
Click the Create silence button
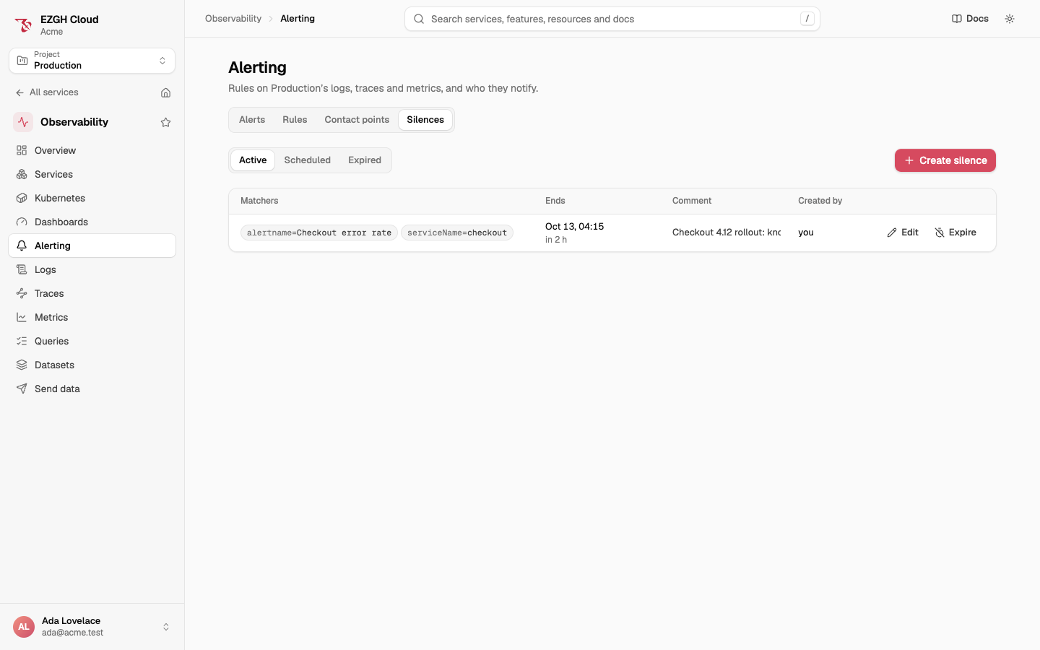coord(945,160)
